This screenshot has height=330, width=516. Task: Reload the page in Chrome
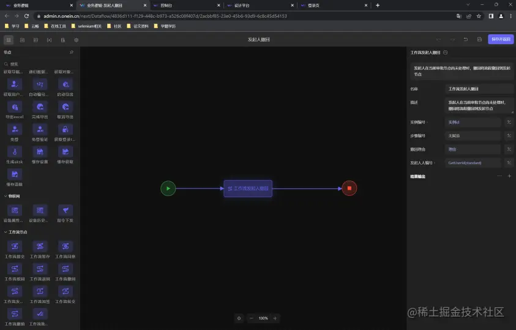[26, 16]
